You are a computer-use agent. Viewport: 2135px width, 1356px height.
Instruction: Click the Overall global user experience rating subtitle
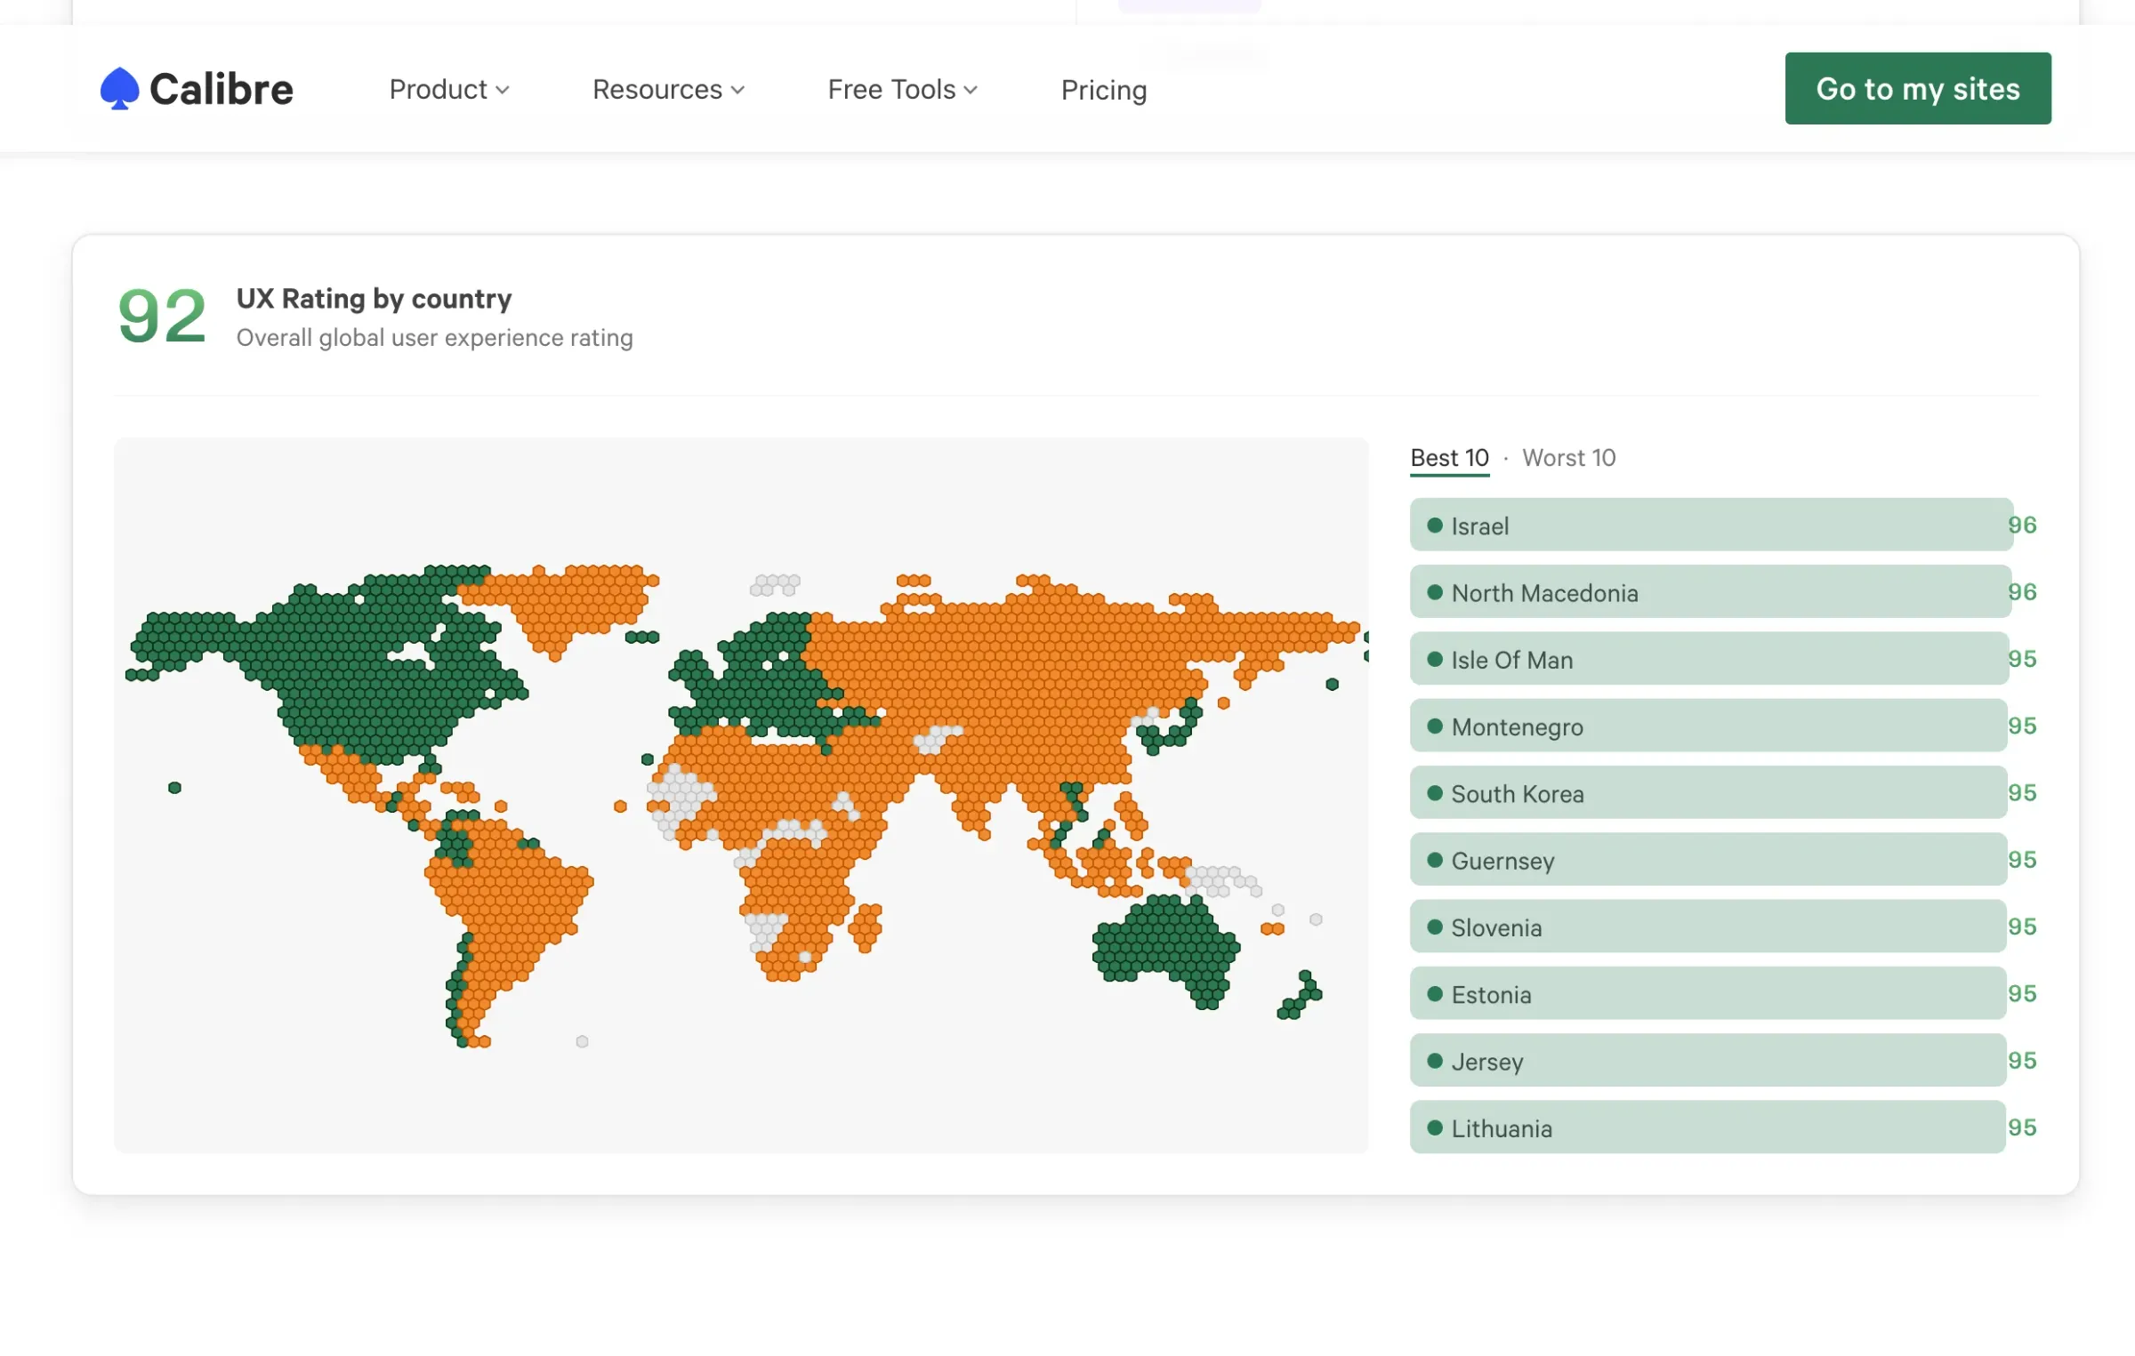(x=434, y=338)
